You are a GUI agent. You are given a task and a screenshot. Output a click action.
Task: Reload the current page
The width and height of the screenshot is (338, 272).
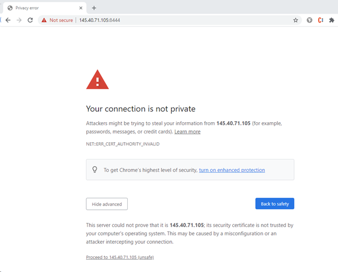point(30,20)
